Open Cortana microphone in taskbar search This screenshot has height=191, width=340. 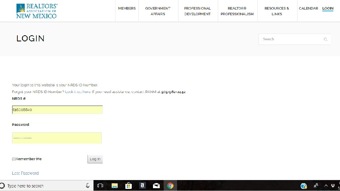click(x=87, y=186)
